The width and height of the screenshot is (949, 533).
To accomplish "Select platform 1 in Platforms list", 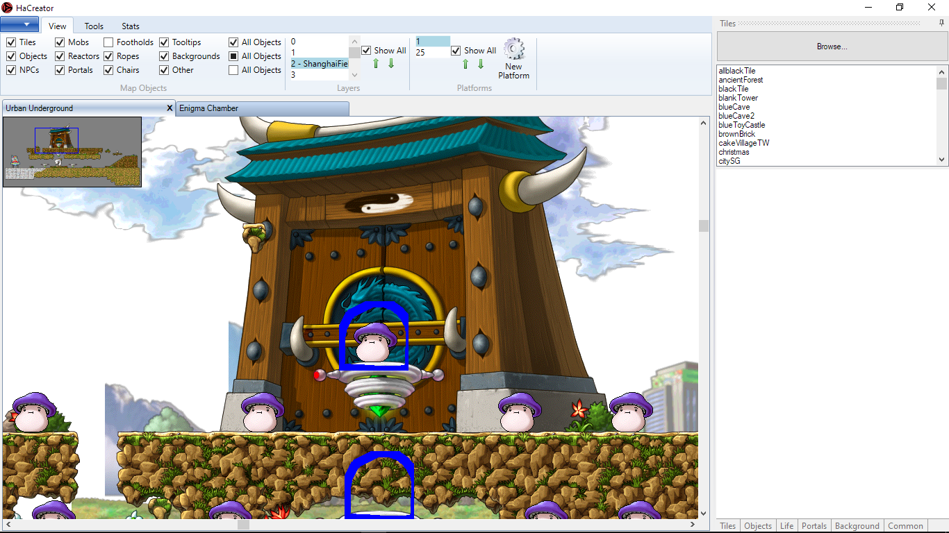I will tap(433, 42).
